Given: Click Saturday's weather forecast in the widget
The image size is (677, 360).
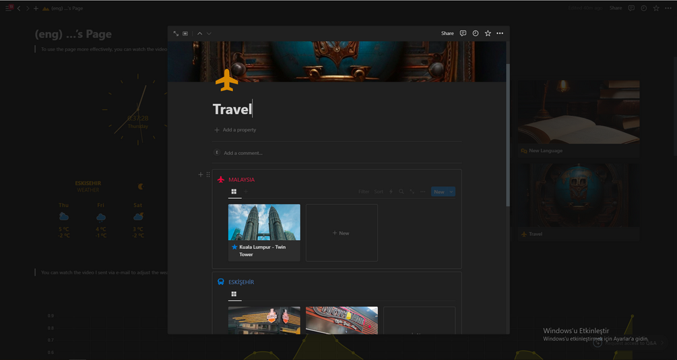Looking at the screenshot, I should pos(138,220).
